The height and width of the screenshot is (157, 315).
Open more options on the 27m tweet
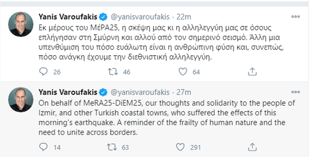[295, 92]
